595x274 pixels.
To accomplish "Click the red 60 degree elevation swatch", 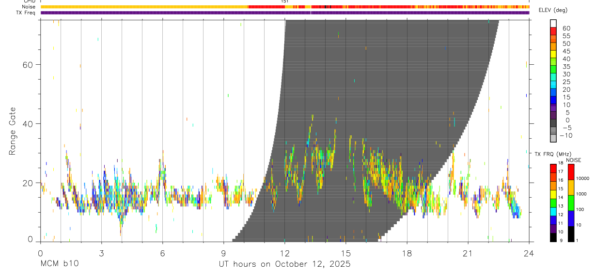I will pos(553,31).
